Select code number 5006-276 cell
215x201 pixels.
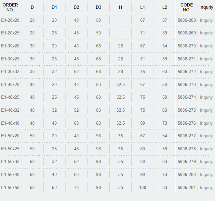click(x=187, y=123)
